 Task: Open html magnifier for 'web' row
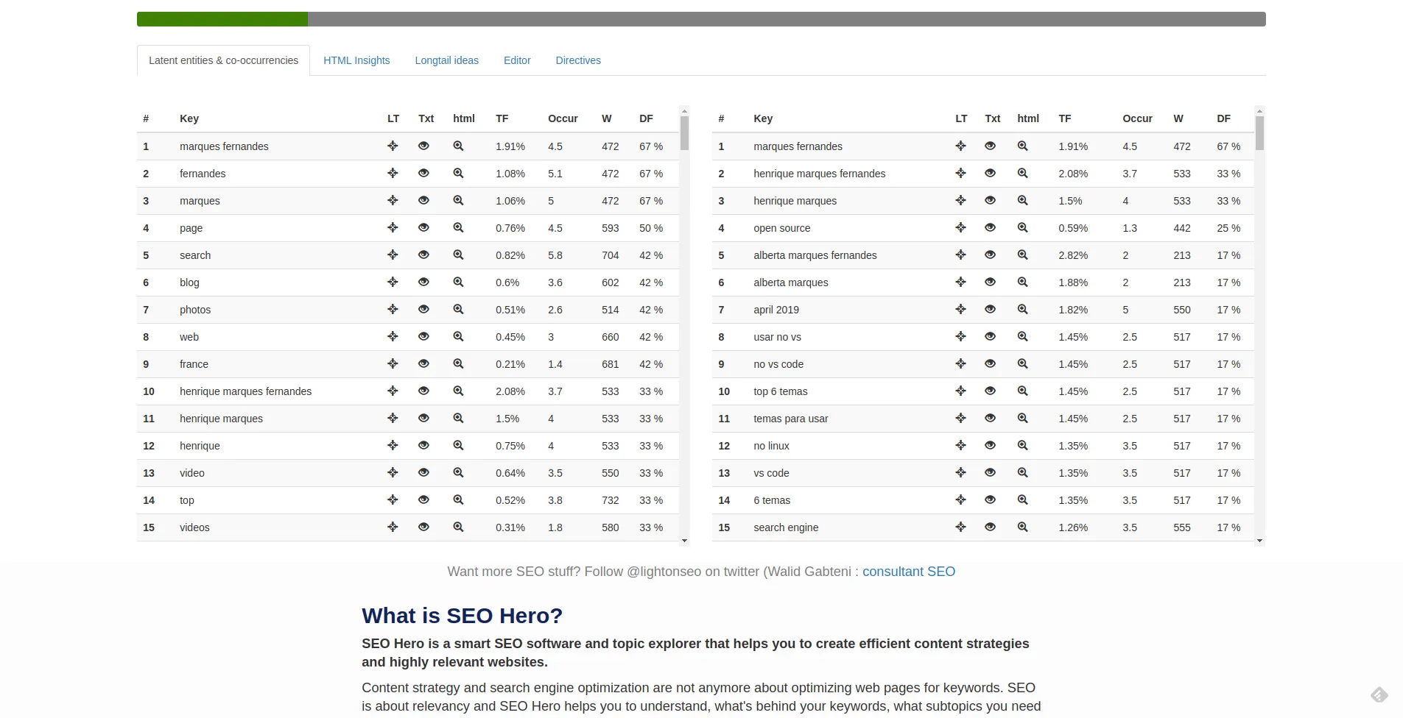[458, 336]
